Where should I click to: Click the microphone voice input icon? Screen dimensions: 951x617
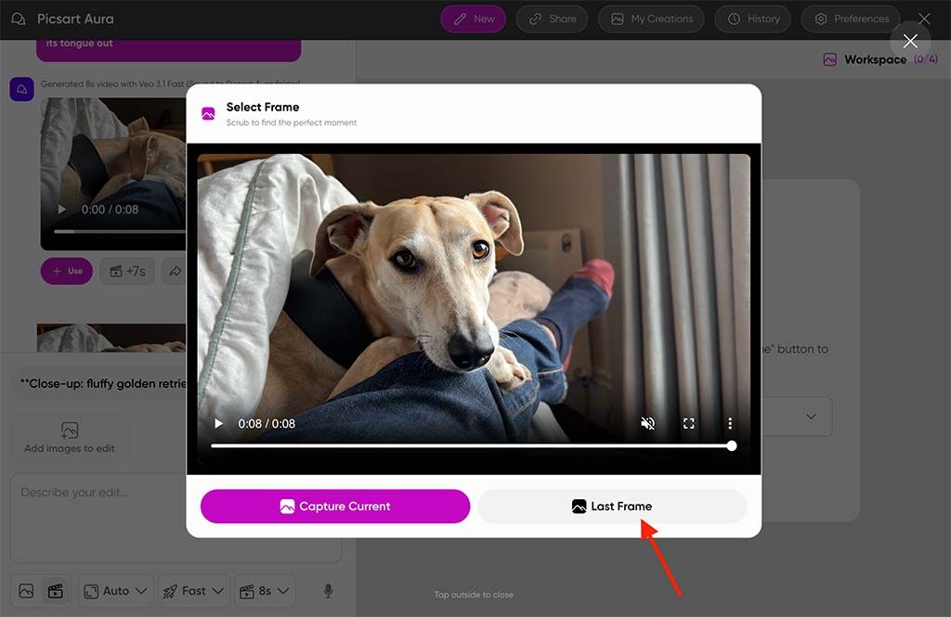tap(327, 590)
